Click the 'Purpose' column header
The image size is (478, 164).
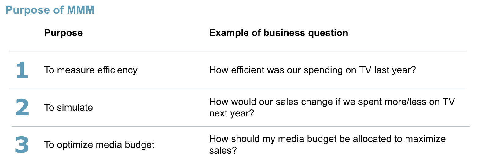(x=63, y=33)
